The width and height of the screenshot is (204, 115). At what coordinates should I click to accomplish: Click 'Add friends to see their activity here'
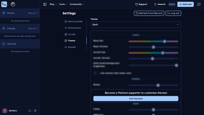20,36
